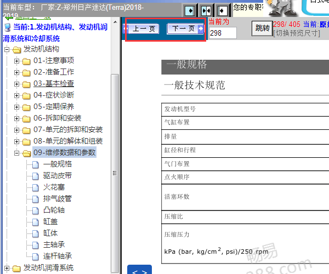This screenshot has height=274, width=329.
Task: Click the tree panel scroll-up arrow
Action: tap(115, 22)
